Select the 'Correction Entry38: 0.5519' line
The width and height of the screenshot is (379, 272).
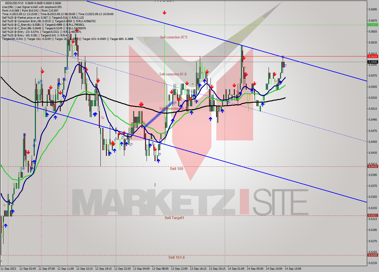pos(49,21)
